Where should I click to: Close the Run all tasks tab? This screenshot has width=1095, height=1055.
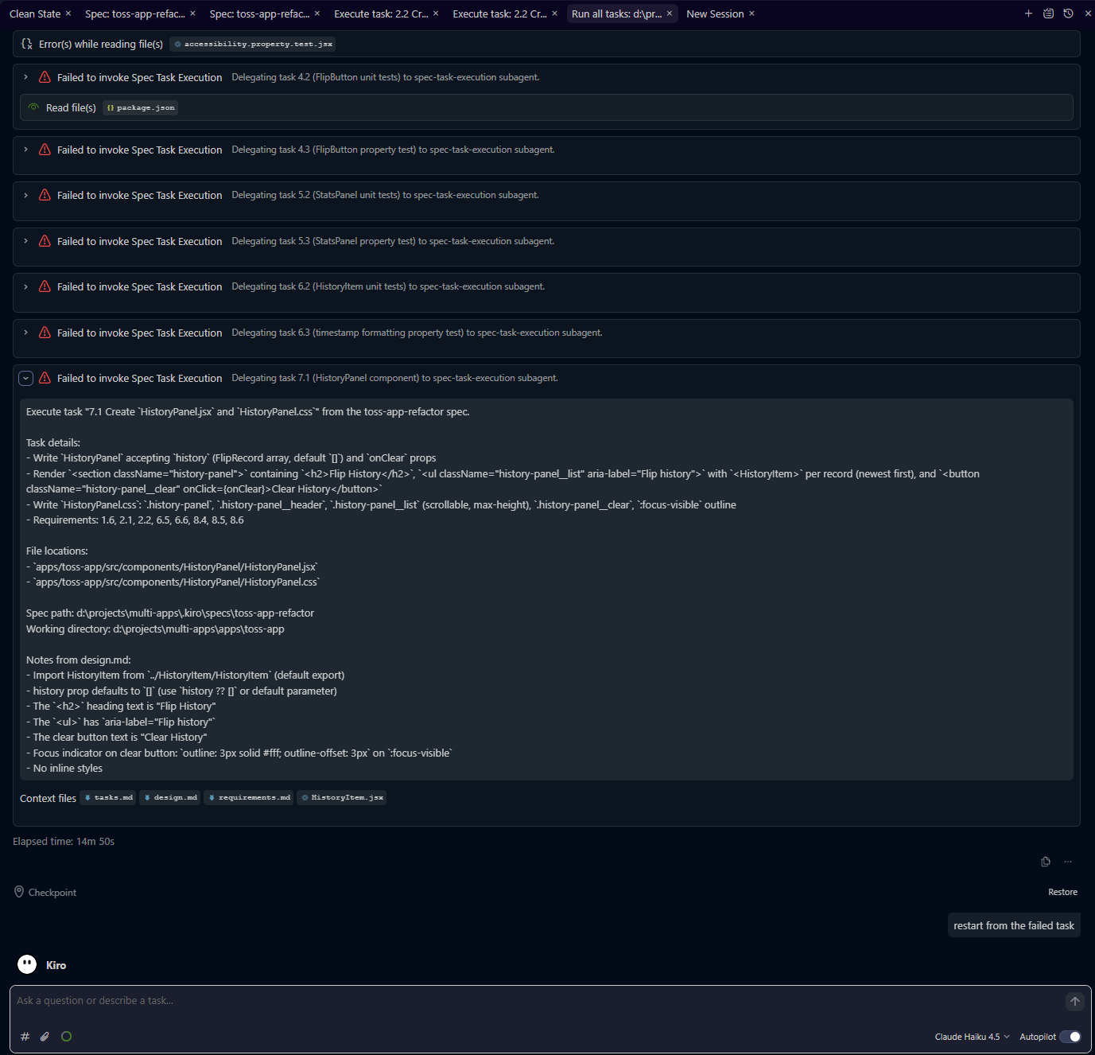tap(670, 14)
